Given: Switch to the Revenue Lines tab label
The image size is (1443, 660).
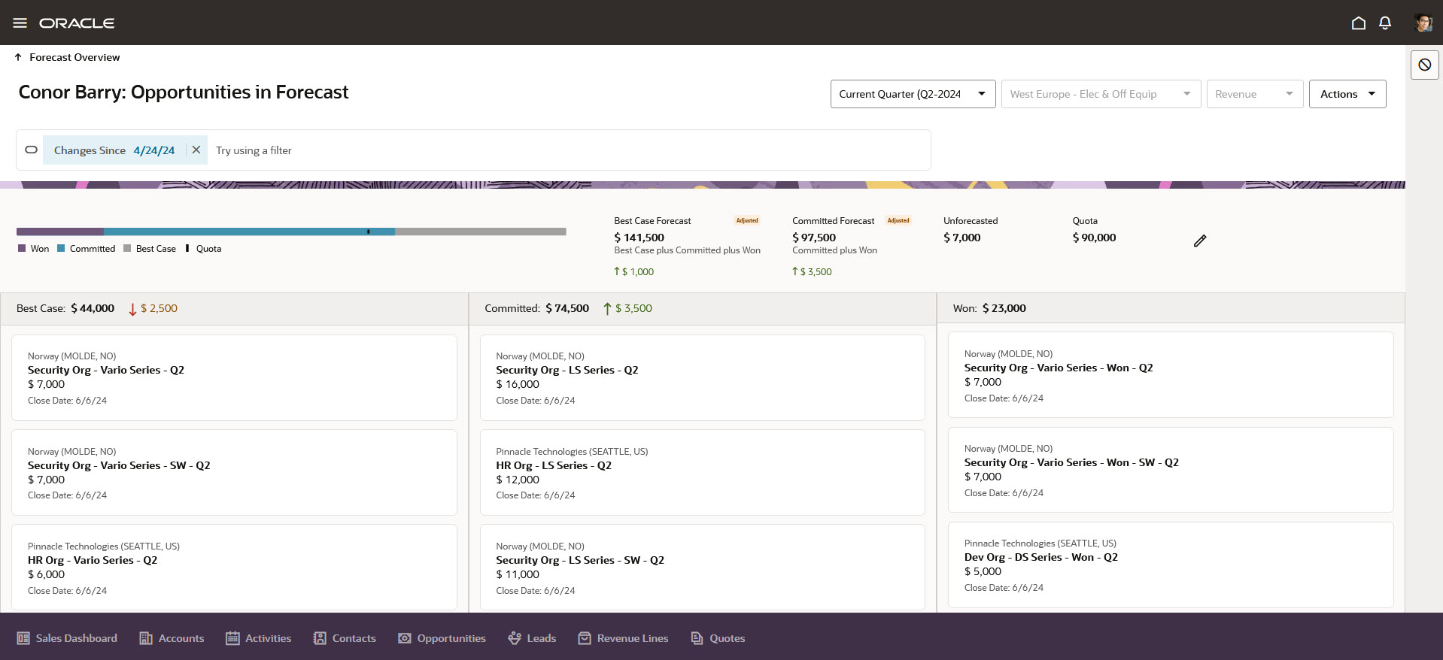Looking at the screenshot, I should click(x=633, y=638).
